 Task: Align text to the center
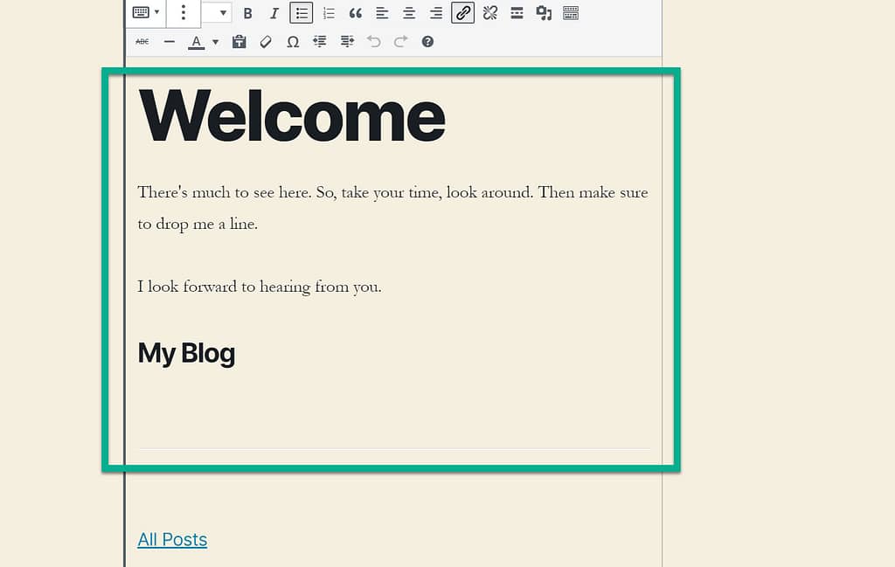tap(409, 13)
